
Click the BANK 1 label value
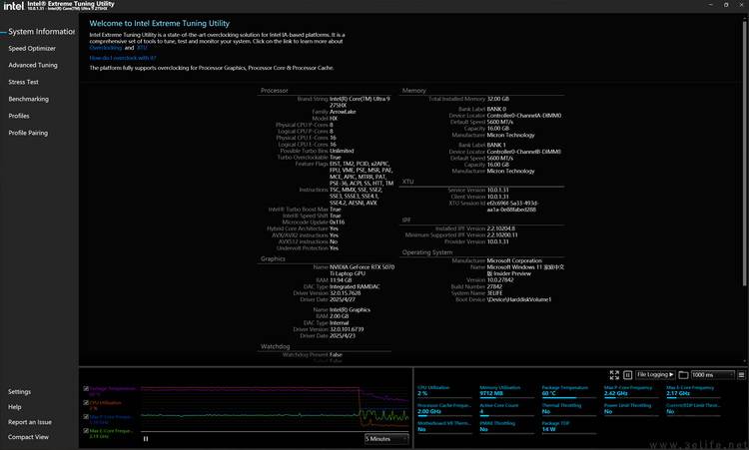point(496,145)
